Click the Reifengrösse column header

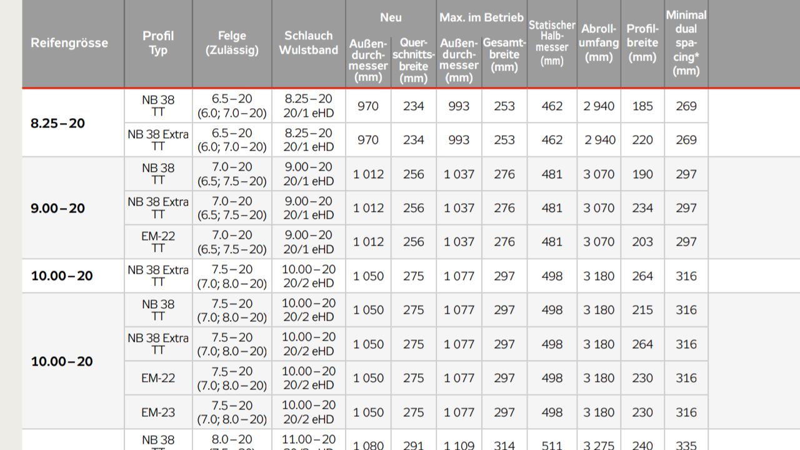click(69, 43)
